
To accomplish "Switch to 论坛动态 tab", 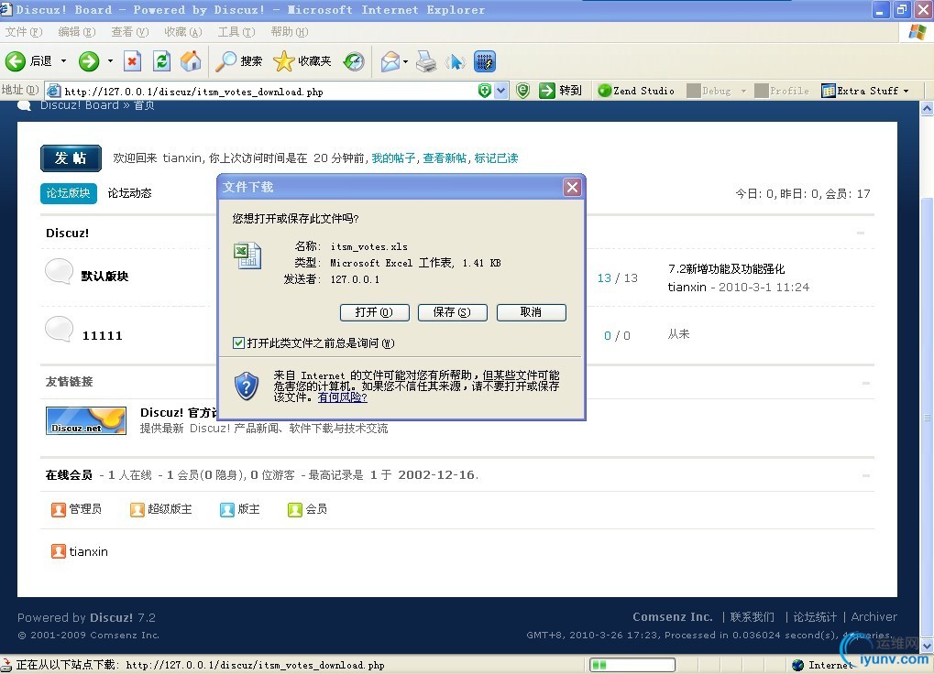I will point(129,193).
